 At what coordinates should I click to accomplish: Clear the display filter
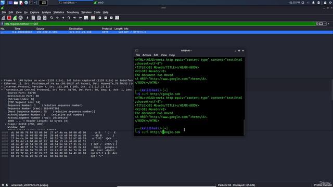[317, 24]
